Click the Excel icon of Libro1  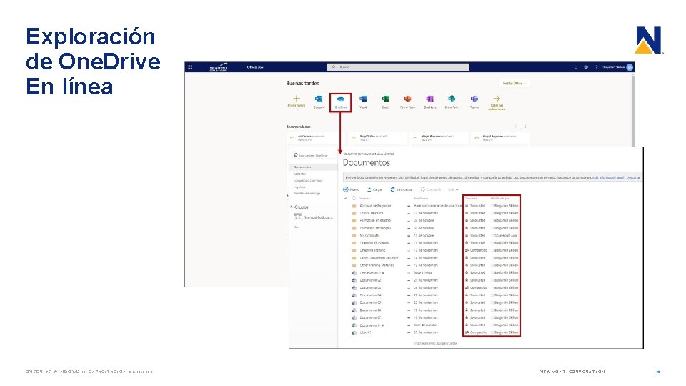pos(354,332)
